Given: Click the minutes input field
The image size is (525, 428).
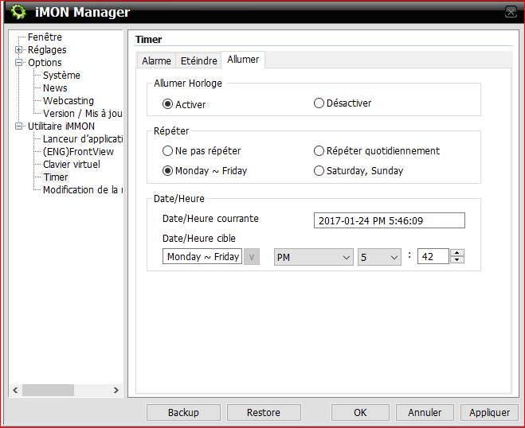Looking at the screenshot, I should [x=433, y=257].
